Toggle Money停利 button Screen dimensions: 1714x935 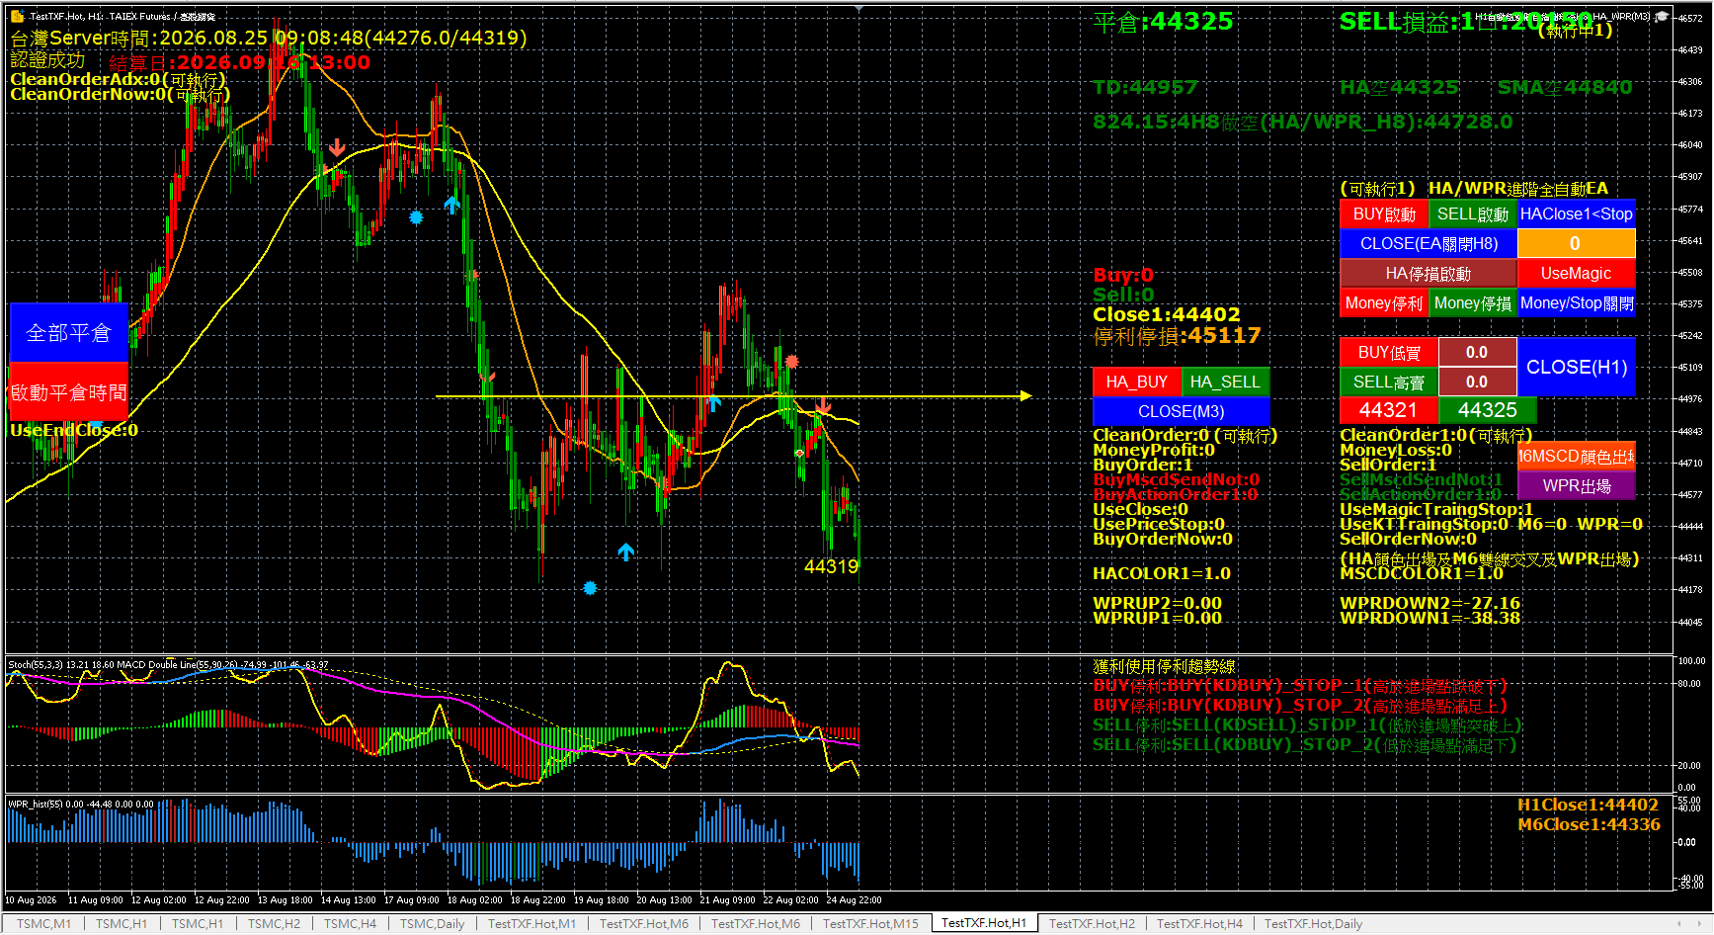click(1383, 303)
